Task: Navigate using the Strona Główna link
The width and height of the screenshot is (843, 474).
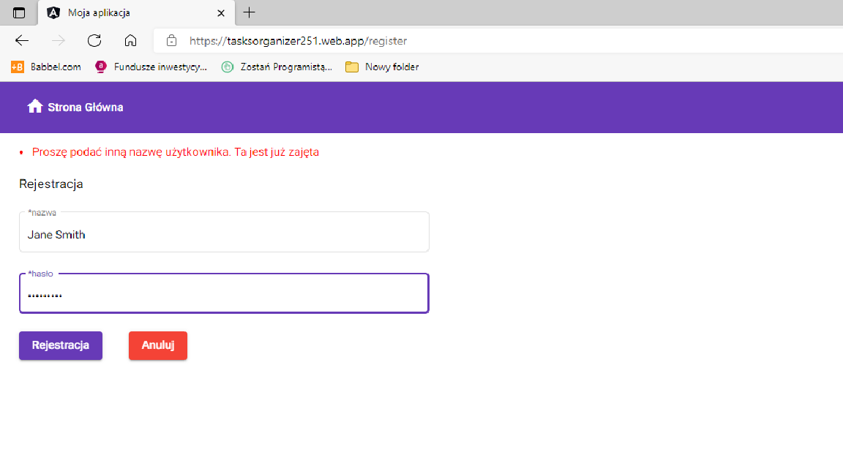Action: tap(85, 107)
